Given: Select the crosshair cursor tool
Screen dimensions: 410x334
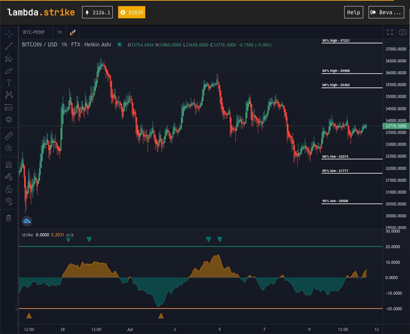Looking at the screenshot, I should pos(9,34).
